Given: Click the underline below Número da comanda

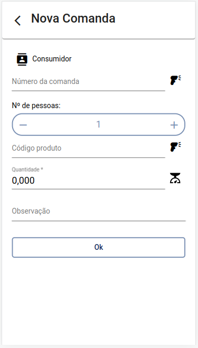Looking at the screenshot, I should point(88,91).
